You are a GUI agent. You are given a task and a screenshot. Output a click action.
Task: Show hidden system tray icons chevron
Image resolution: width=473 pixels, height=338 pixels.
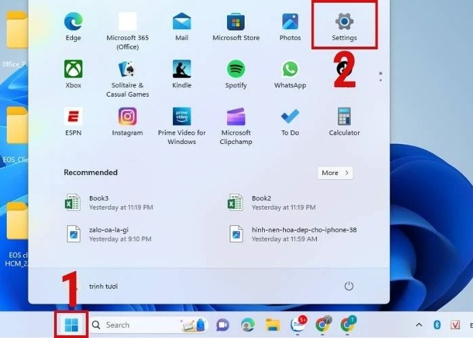click(x=419, y=325)
